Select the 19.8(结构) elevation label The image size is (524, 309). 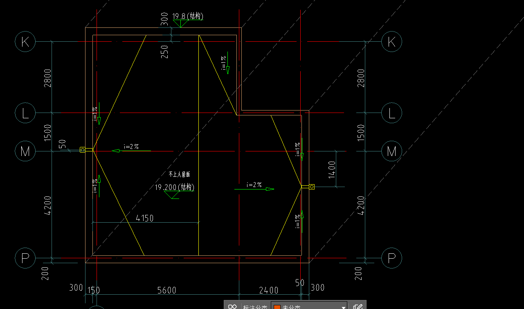[188, 16]
